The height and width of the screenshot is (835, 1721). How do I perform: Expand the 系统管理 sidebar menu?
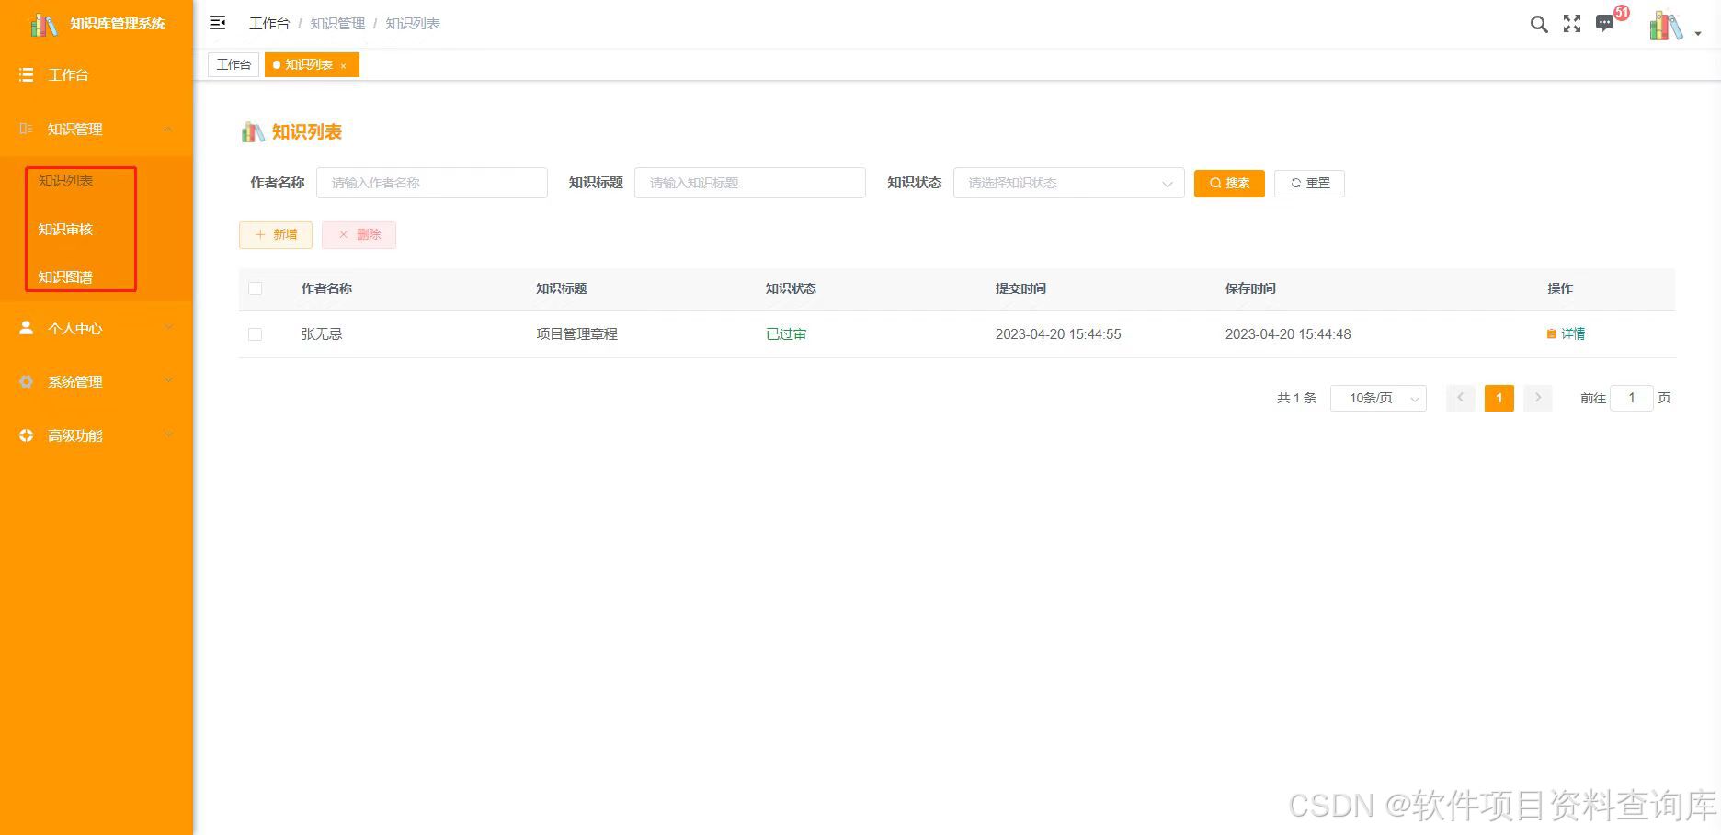point(97,381)
